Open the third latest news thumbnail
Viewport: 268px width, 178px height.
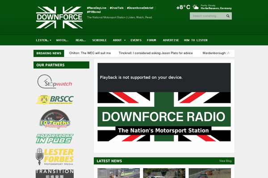tap(210, 173)
